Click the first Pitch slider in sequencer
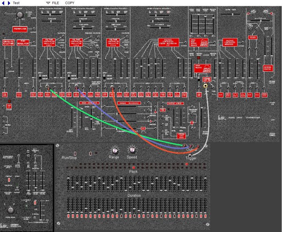The width and height of the screenshot is (282, 232). pos(69,182)
